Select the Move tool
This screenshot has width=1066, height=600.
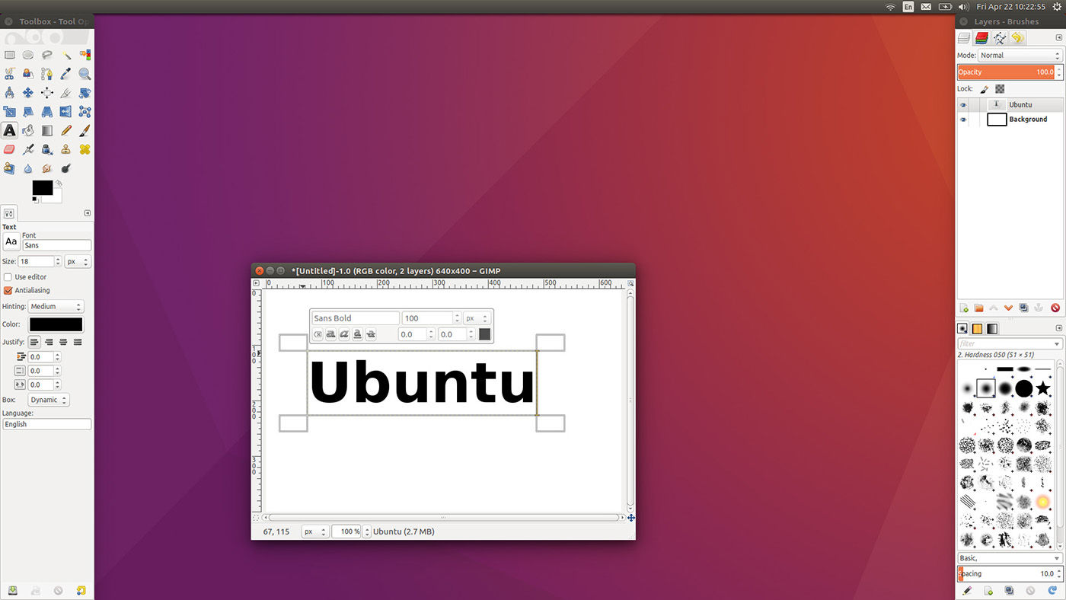[x=28, y=92]
